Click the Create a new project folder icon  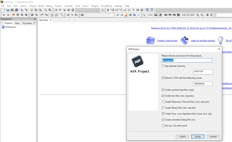tap(150, 40)
